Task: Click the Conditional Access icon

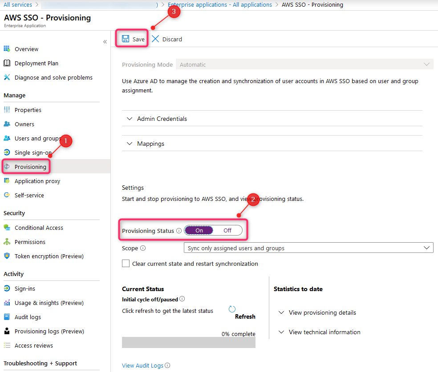Action: click(x=7, y=227)
